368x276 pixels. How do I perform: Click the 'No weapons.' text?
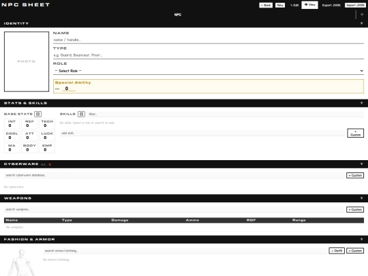[14, 227]
